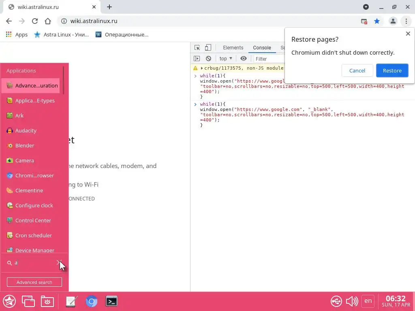The image size is (415, 311).
Task: Open the volume control tray icon
Action: coord(352,301)
